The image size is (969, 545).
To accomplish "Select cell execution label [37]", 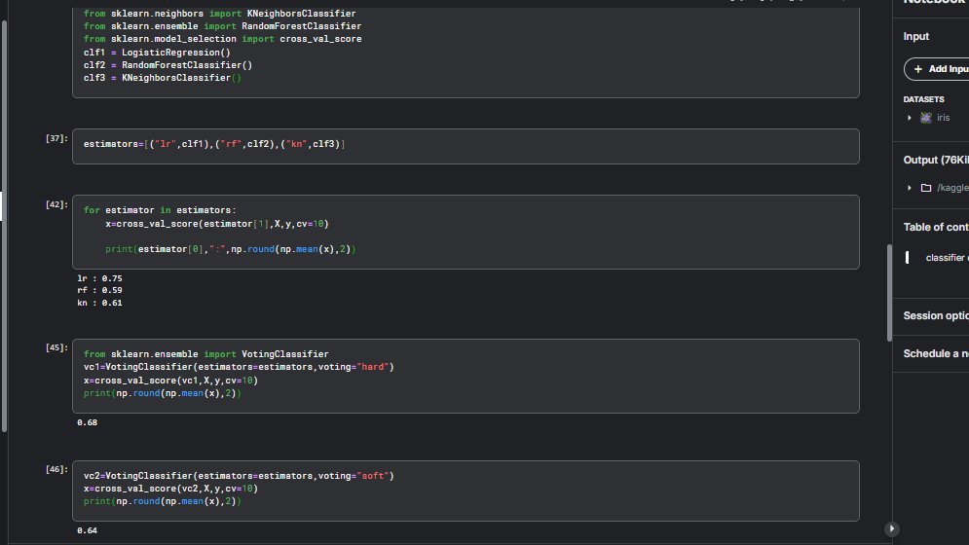I will click(x=56, y=138).
